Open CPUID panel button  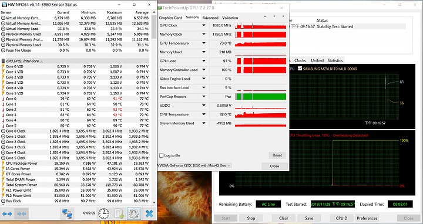click(x=341, y=218)
